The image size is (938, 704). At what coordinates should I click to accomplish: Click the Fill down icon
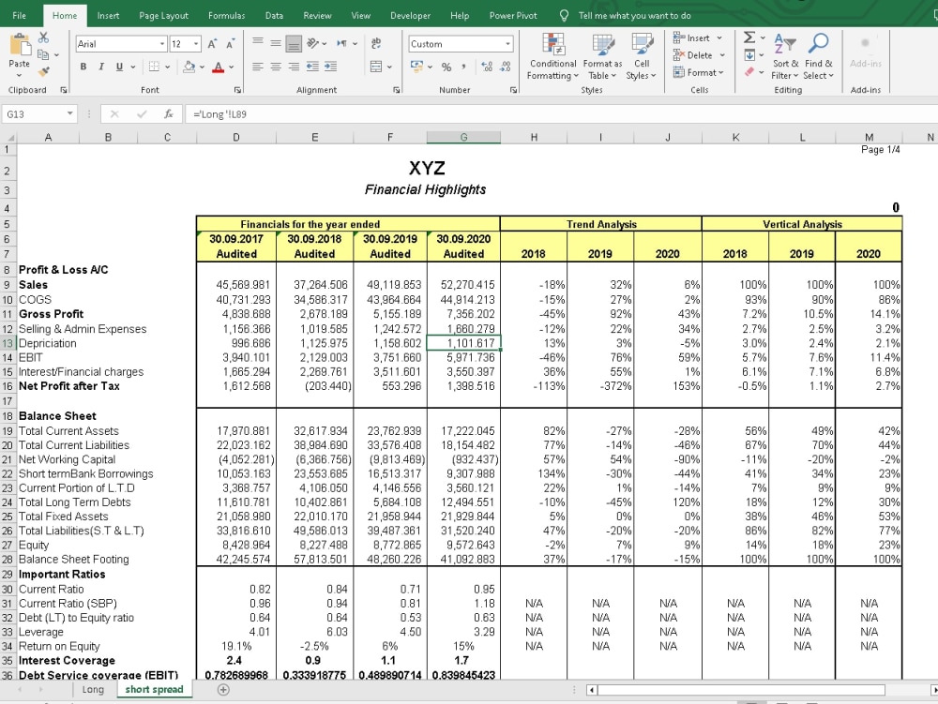[x=749, y=55]
